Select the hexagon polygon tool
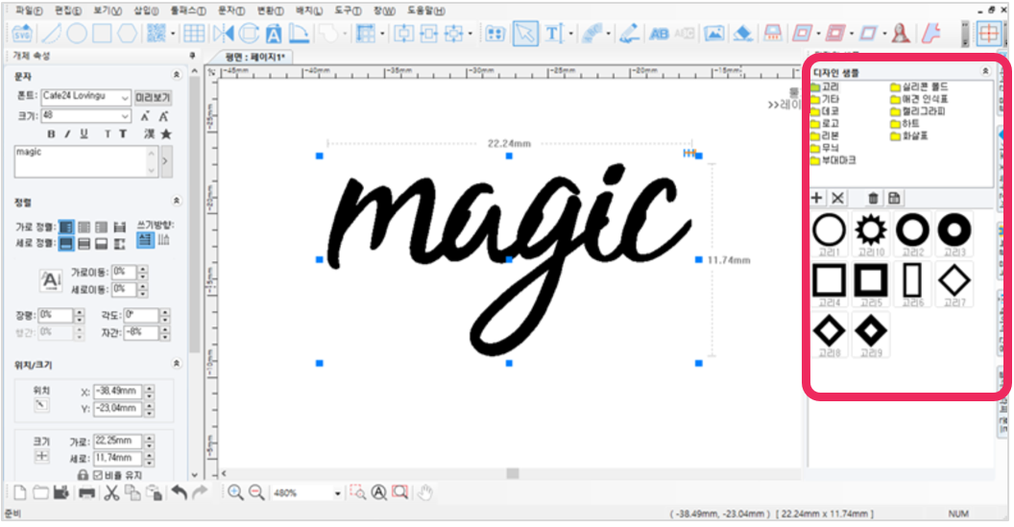This screenshot has width=1014, height=527. 128,33
